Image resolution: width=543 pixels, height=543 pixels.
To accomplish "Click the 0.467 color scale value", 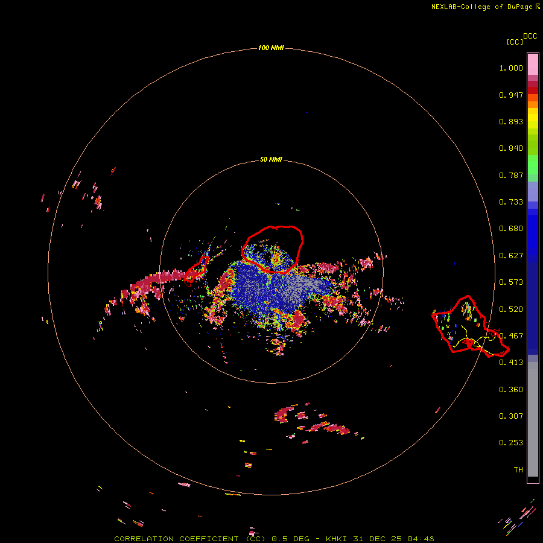I will 511,336.
